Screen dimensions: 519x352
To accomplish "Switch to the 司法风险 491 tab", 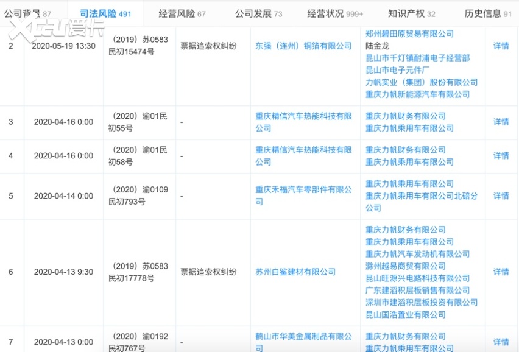I will (105, 13).
